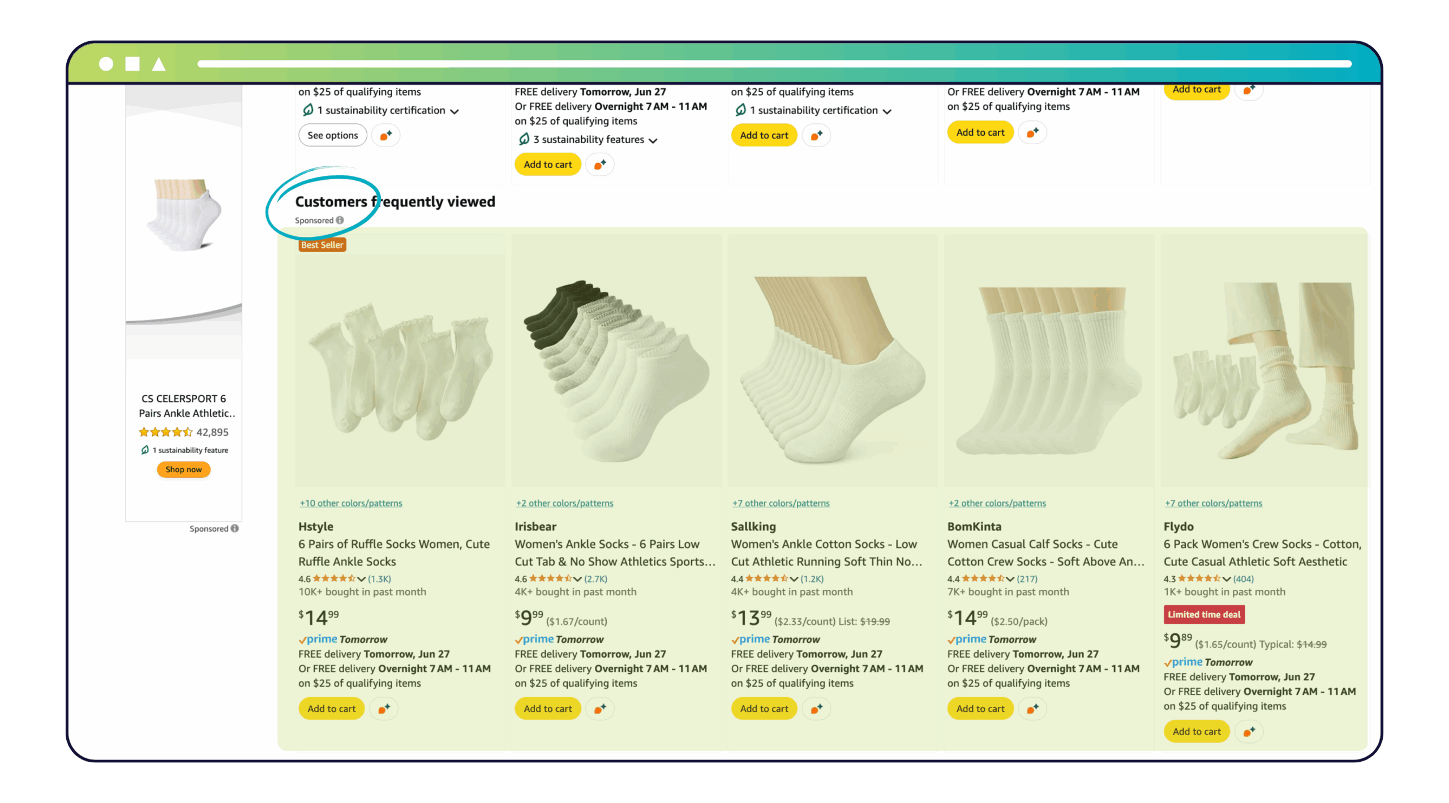1449x803 pixels.
Task: Click the Rufus AI icon beside Sallking's Add to cart
Action: (816, 709)
